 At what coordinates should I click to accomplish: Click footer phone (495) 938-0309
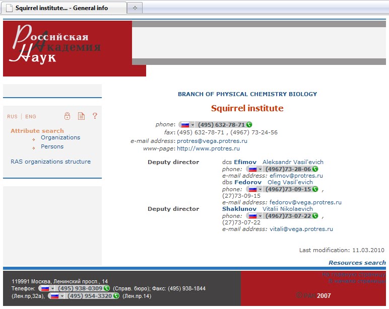80,288
